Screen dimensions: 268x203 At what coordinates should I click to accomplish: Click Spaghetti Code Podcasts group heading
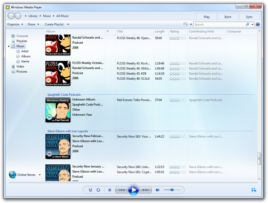64,94
